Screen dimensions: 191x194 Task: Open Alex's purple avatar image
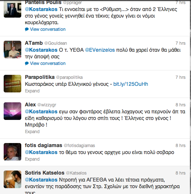pyautogui.click(x=12, y=111)
